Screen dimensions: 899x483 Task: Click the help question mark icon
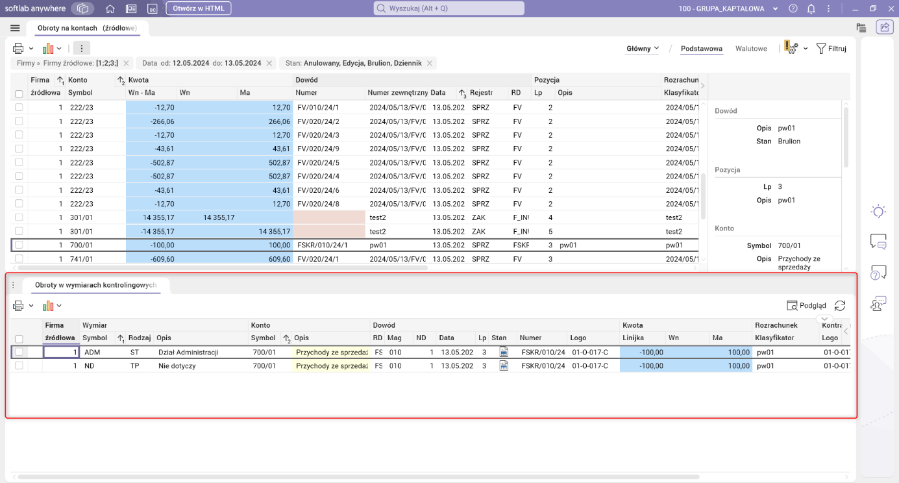[793, 8]
